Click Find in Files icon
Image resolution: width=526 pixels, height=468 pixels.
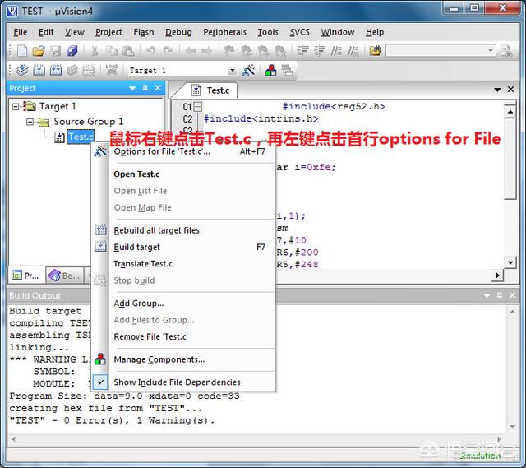click(x=376, y=51)
